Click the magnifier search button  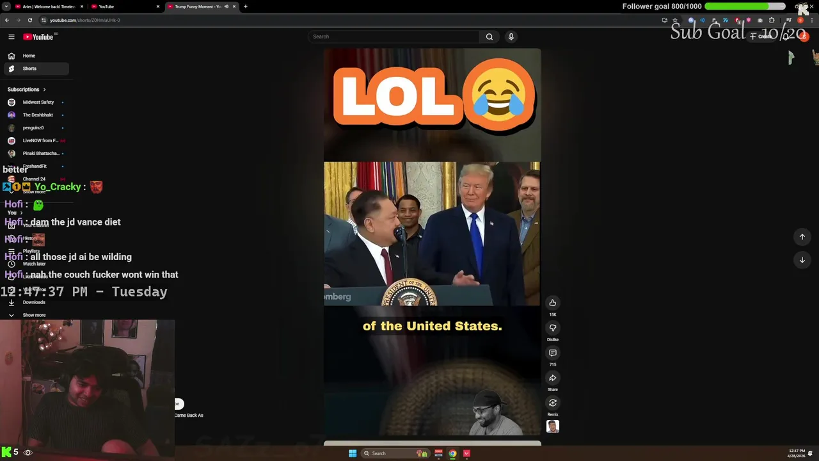(489, 36)
